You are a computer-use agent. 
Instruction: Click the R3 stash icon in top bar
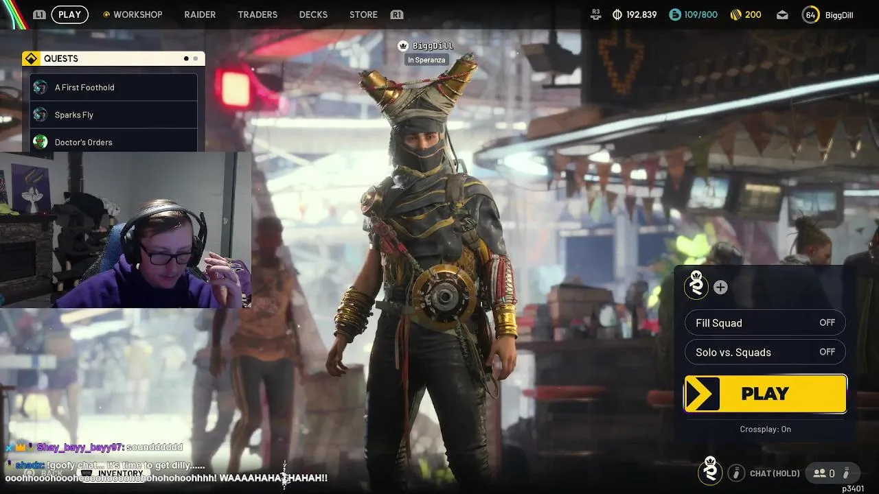595,14
